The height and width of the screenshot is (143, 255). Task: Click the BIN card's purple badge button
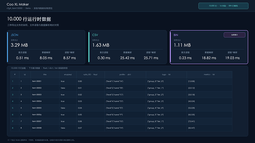pos(234,35)
